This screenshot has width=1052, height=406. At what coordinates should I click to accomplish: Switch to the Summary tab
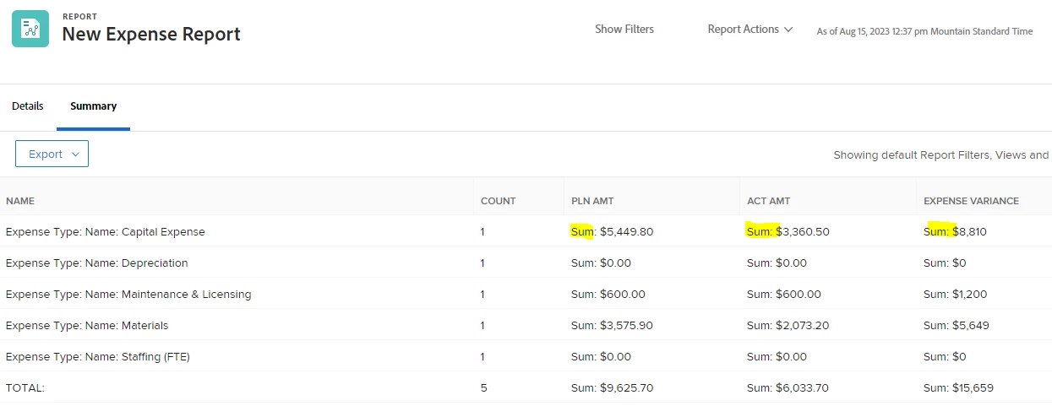(93, 106)
